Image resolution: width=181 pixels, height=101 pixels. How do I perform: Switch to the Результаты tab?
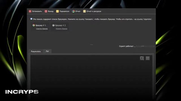(x=36, y=51)
